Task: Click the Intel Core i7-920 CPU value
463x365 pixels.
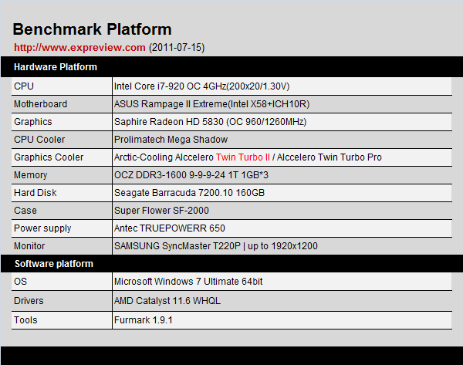Action: (x=201, y=86)
